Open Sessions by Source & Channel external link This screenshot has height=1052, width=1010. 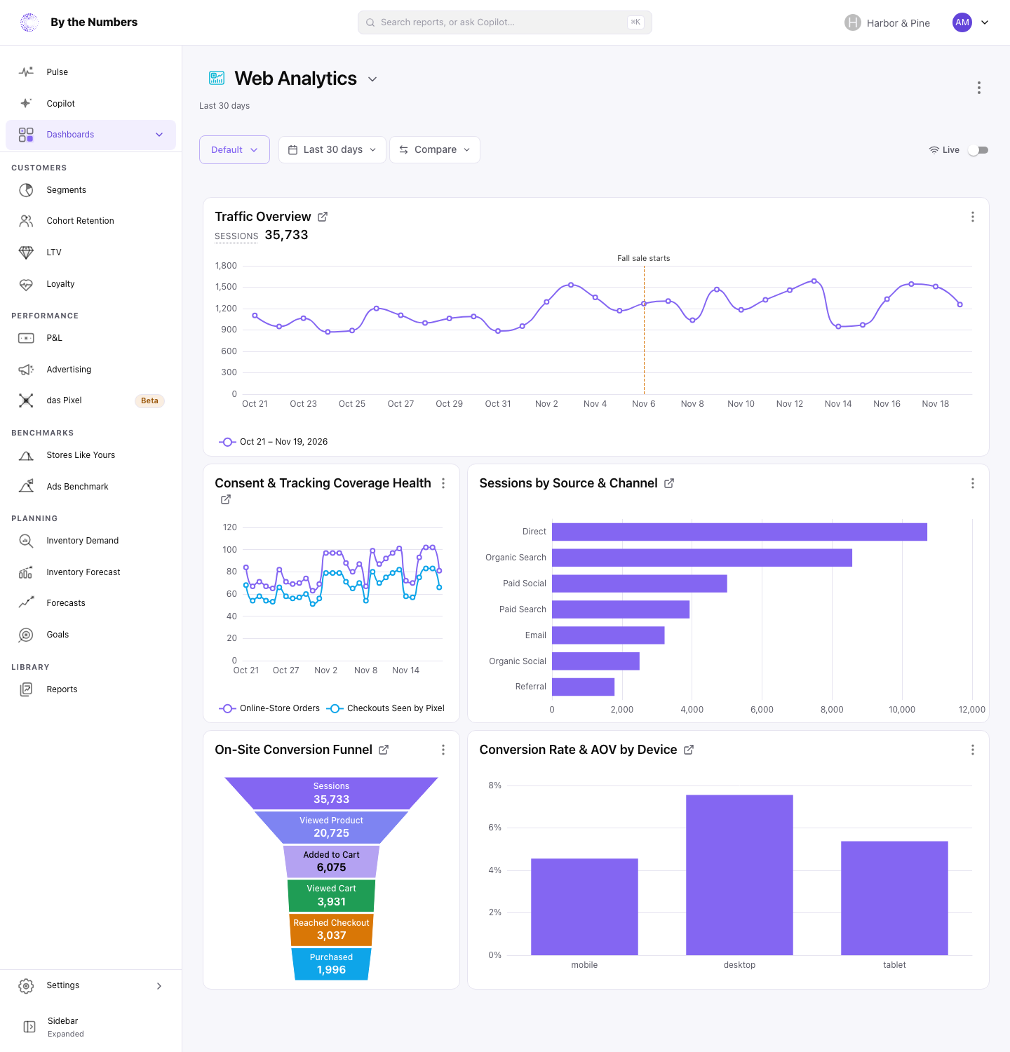[669, 483]
